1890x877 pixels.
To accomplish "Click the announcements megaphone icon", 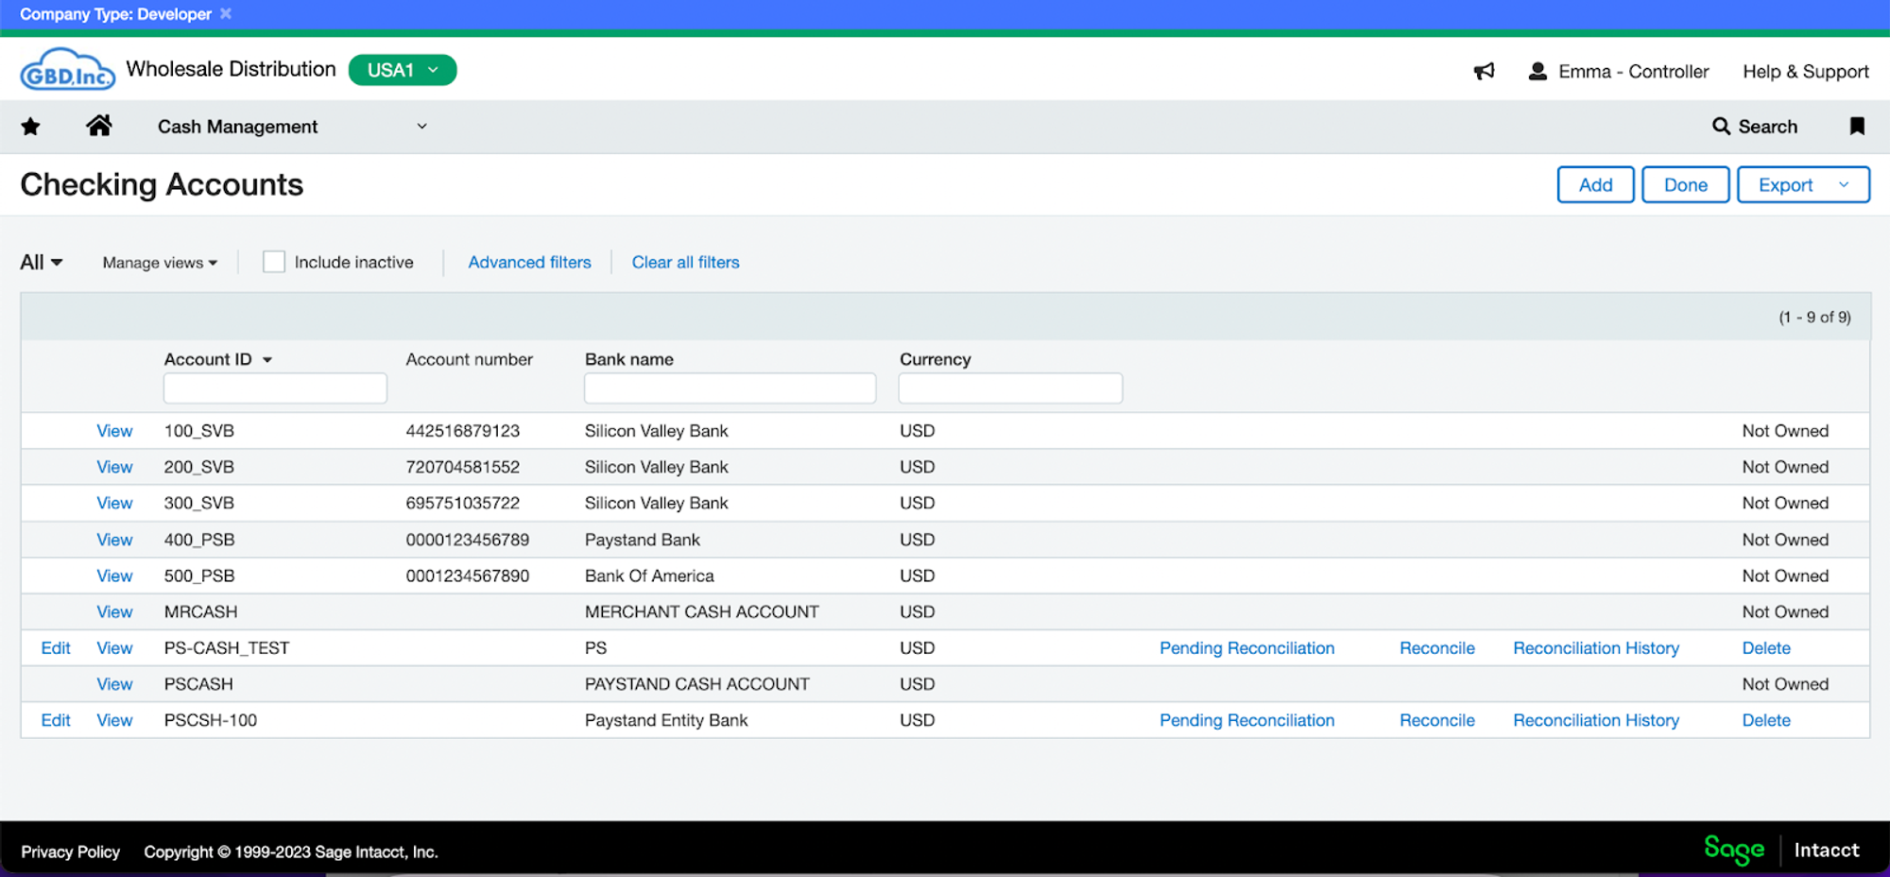I will (x=1484, y=71).
